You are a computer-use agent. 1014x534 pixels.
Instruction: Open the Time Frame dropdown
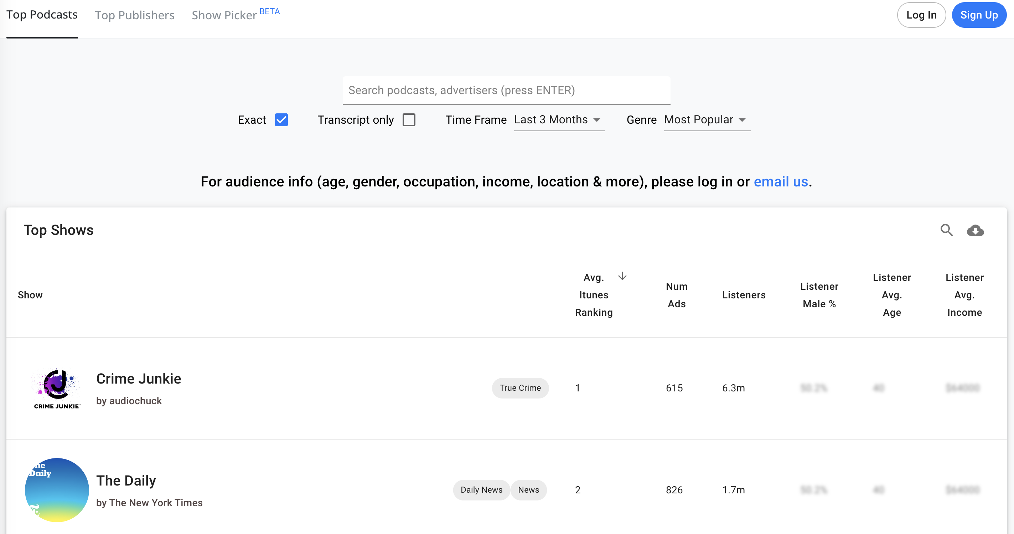pyautogui.click(x=559, y=120)
